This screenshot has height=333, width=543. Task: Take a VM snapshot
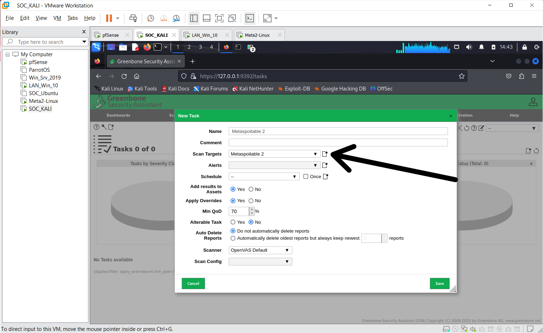[x=151, y=18]
